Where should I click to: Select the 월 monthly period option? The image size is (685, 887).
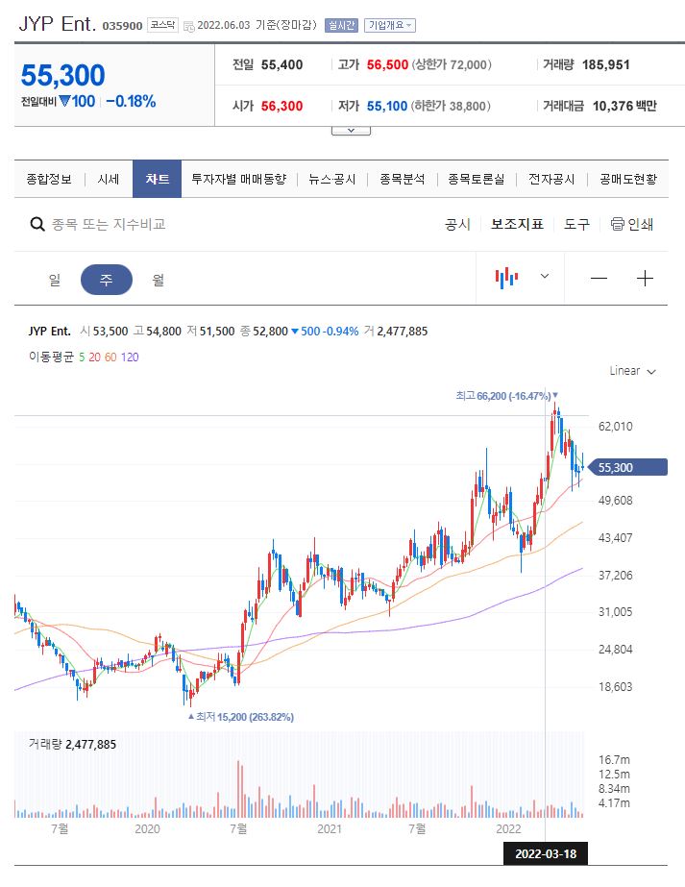coord(159,280)
